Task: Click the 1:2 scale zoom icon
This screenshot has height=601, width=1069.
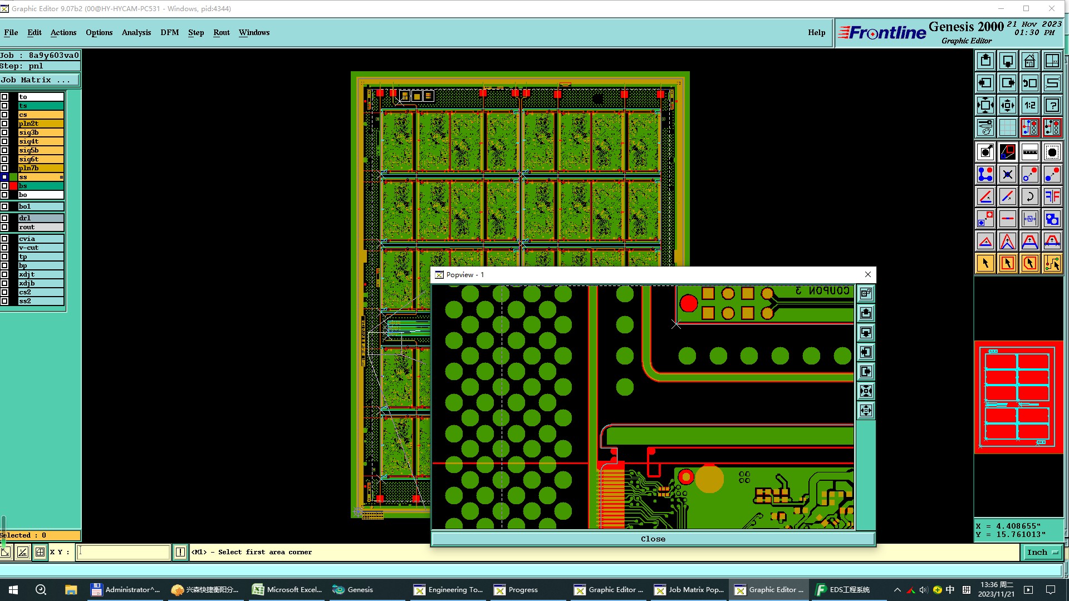Action: pos(1030,105)
